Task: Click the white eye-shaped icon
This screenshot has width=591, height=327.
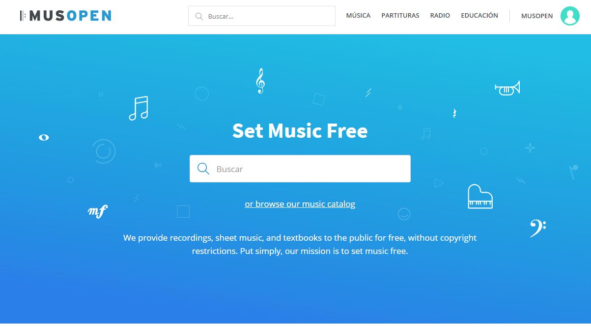Action: click(x=44, y=137)
